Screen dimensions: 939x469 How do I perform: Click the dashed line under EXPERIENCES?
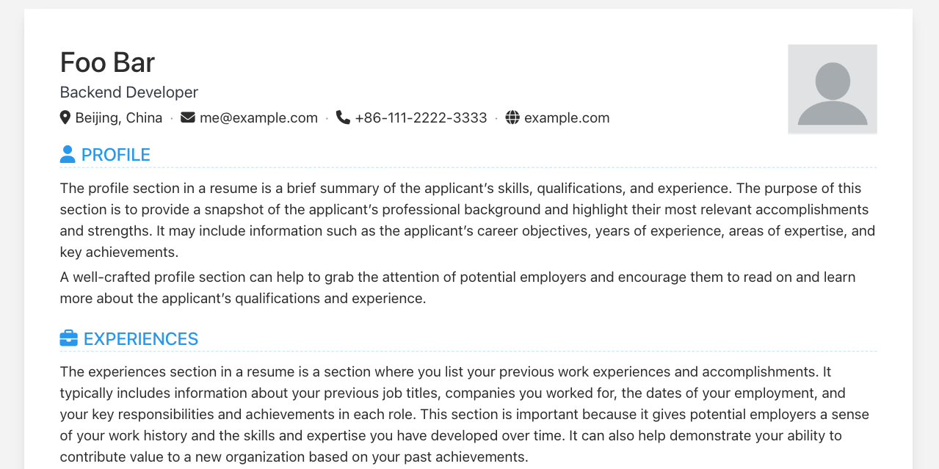click(468, 352)
